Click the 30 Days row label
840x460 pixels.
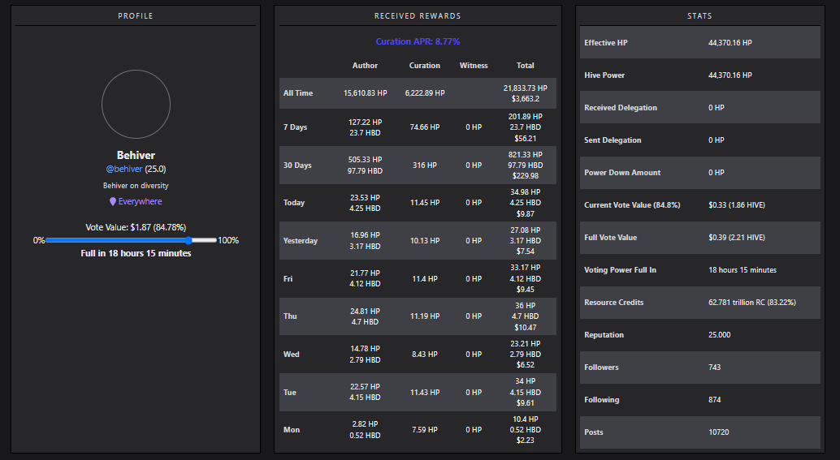pos(297,166)
